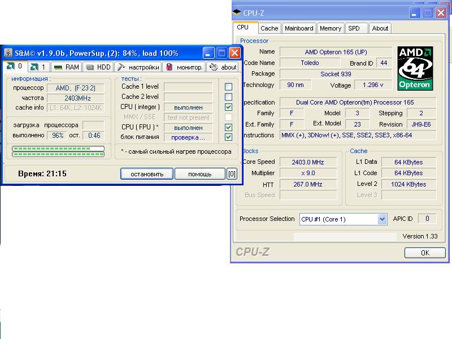
Task: Click the Toledo code name value
Action: coord(310,63)
